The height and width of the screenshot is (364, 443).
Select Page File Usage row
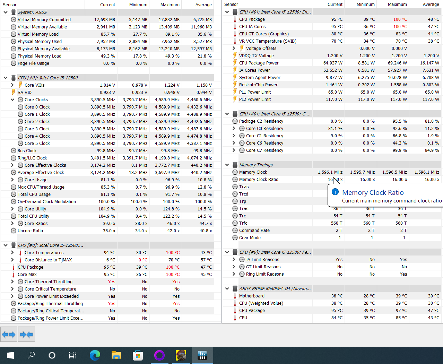coord(107,63)
